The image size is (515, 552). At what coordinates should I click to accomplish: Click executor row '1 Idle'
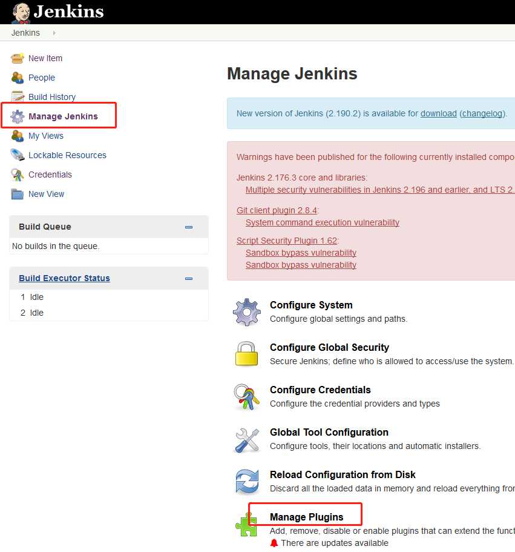pyautogui.click(x=32, y=297)
